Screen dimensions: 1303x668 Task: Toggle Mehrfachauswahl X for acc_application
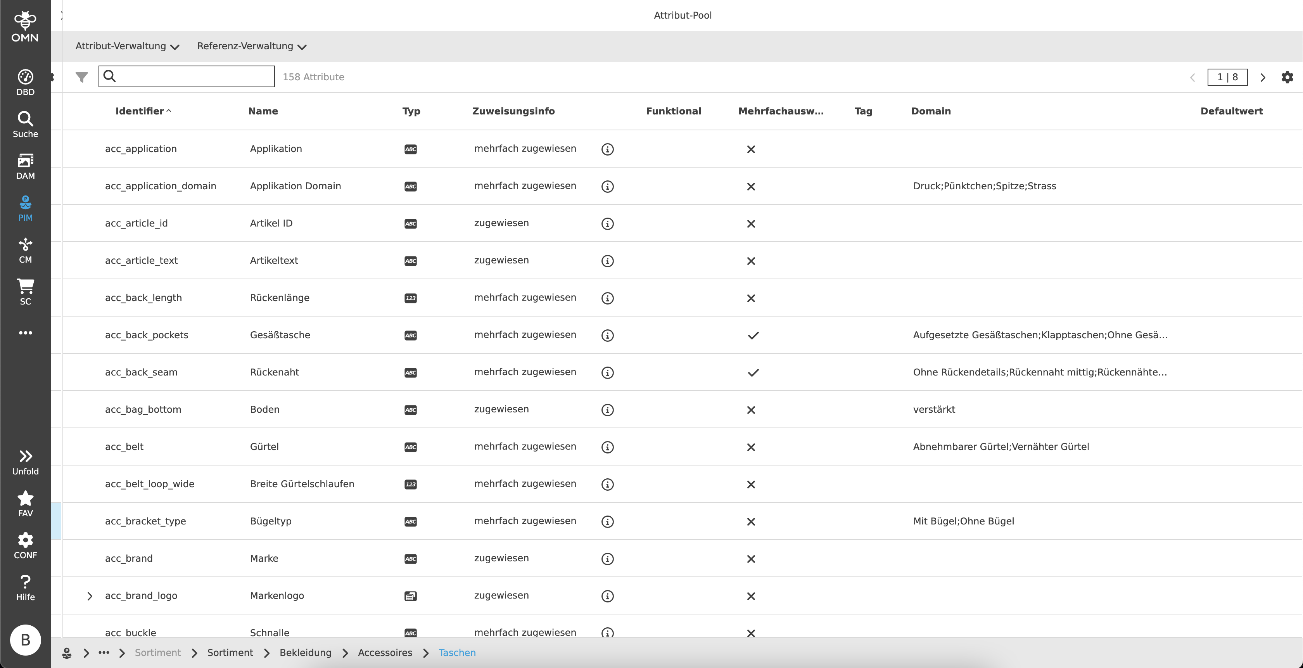[x=751, y=149]
